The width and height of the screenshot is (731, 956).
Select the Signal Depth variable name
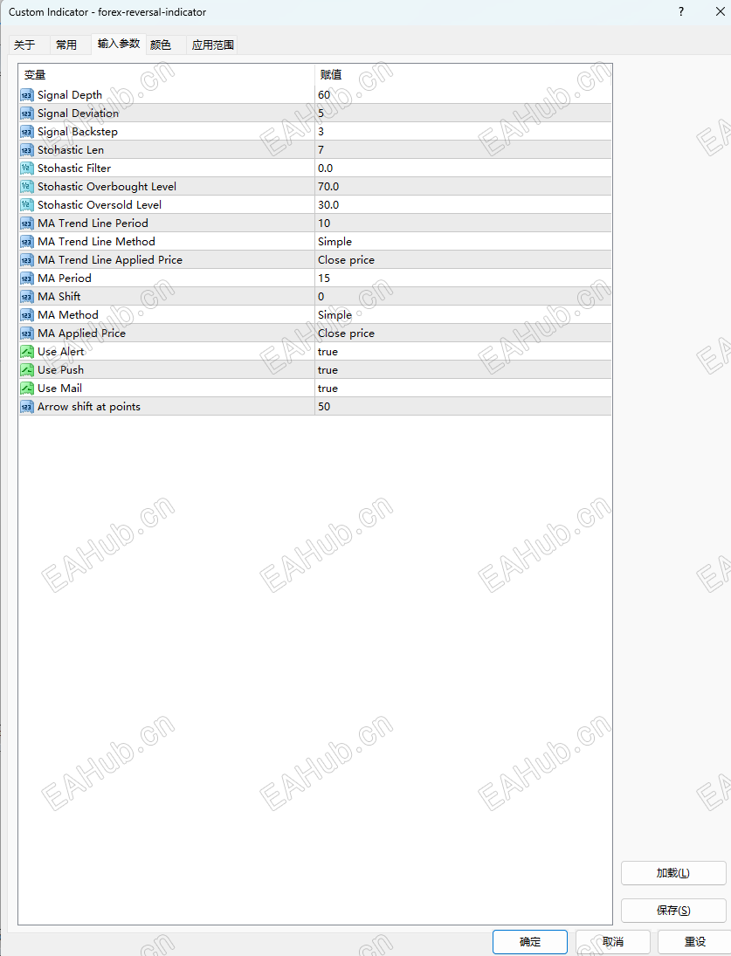[x=70, y=94]
